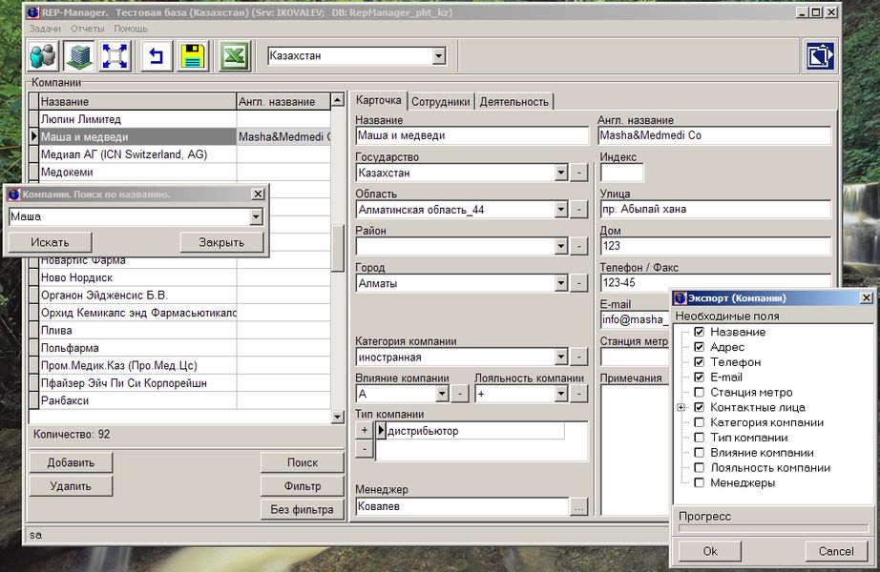This screenshot has height=572, width=880.
Task: Open the Казахстан dropdown in the toolbar
Action: coord(439,57)
